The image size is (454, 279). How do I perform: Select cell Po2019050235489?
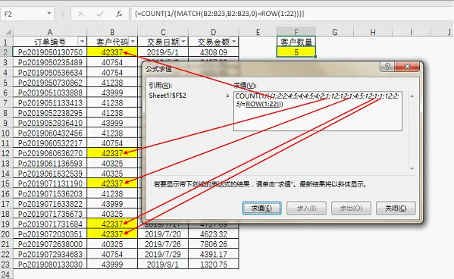pos(50,62)
